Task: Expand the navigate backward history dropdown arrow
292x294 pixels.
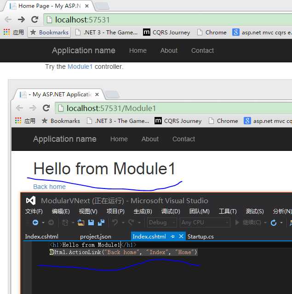Action: pyautogui.click(x=43, y=222)
